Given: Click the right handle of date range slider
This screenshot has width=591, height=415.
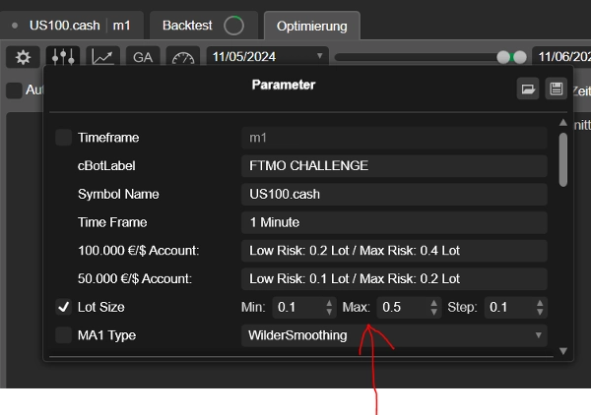Looking at the screenshot, I should 520,57.
